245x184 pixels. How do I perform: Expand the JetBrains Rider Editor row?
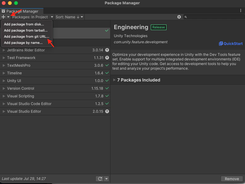4,50
